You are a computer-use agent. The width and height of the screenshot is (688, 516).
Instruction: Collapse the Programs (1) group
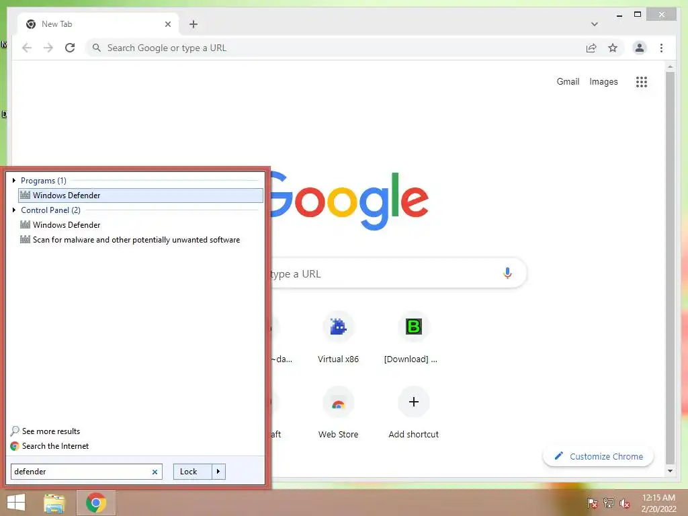click(14, 180)
